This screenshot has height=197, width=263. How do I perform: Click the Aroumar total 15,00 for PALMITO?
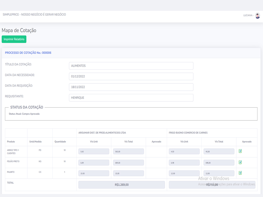click(129, 173)
